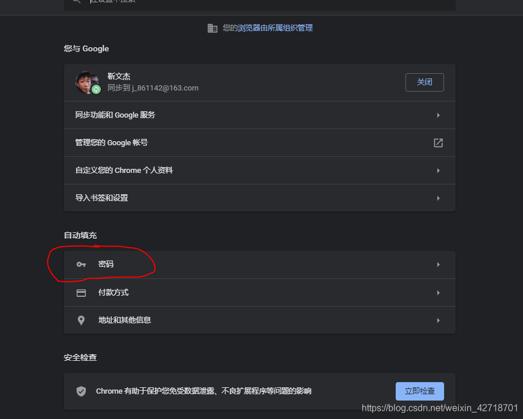Viewport: 523px width, 419px height.
Task: Expand the 密码 row chevron
Action: [438, 265]
